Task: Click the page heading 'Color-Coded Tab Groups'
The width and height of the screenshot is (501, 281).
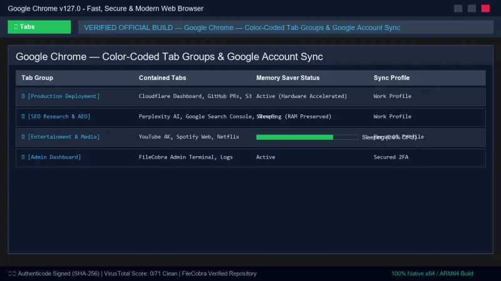Action: [x=158, y=57]
